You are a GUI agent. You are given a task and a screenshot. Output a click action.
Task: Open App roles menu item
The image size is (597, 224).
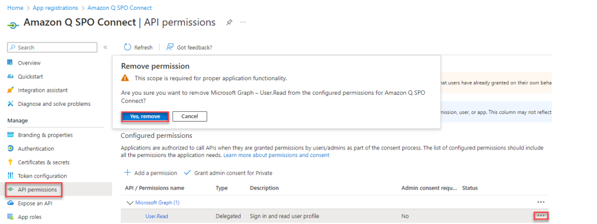pos(30,217)
